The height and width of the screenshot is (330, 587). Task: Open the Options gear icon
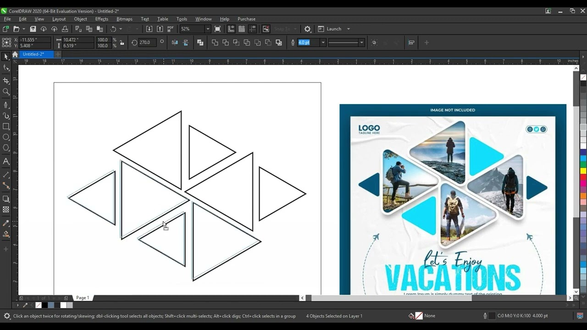pos(307,29)
